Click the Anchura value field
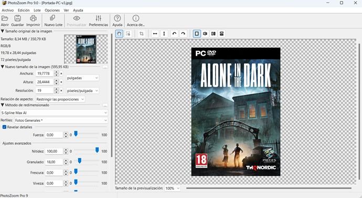This screenshot has height=198, width=362. click(x=45, y=74)
